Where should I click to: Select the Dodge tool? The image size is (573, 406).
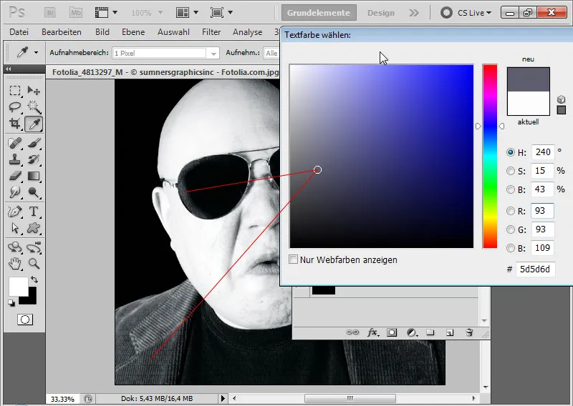(34, 192)
